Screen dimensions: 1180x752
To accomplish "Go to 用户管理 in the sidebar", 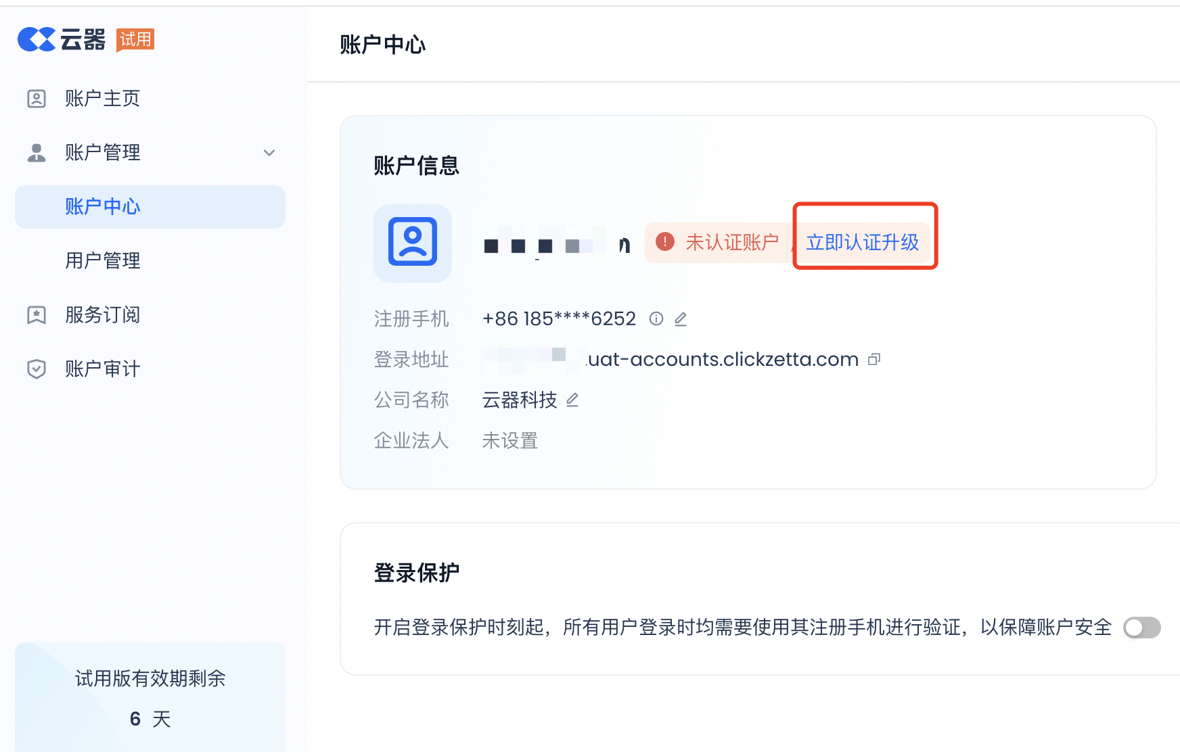I will point(102,260).
